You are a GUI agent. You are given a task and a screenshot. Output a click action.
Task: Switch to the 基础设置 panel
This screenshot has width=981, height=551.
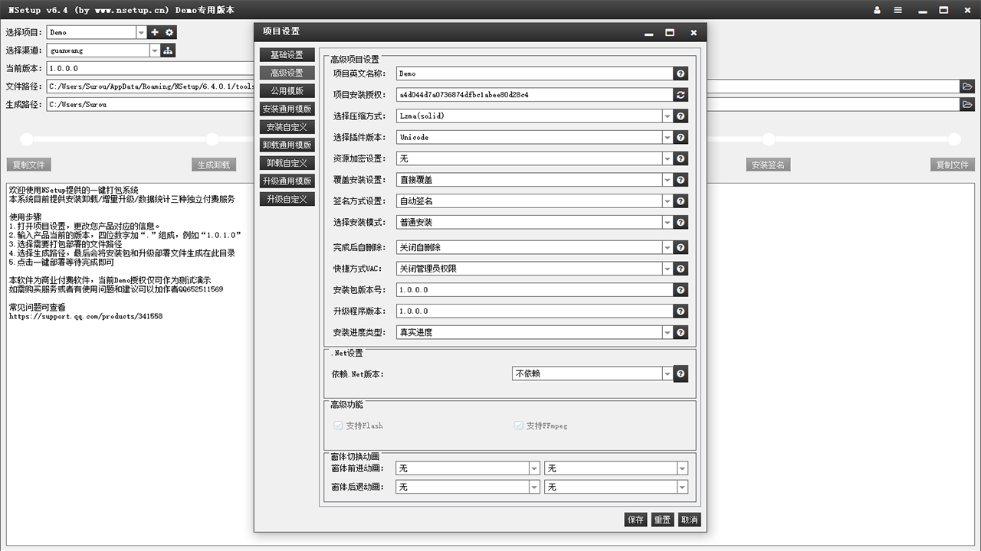point(287,54)
